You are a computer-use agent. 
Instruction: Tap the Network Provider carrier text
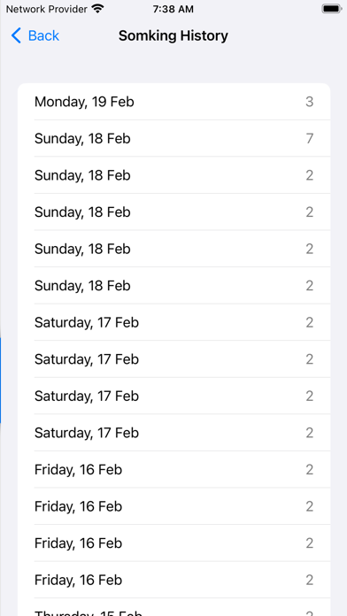tap(46, 9)
